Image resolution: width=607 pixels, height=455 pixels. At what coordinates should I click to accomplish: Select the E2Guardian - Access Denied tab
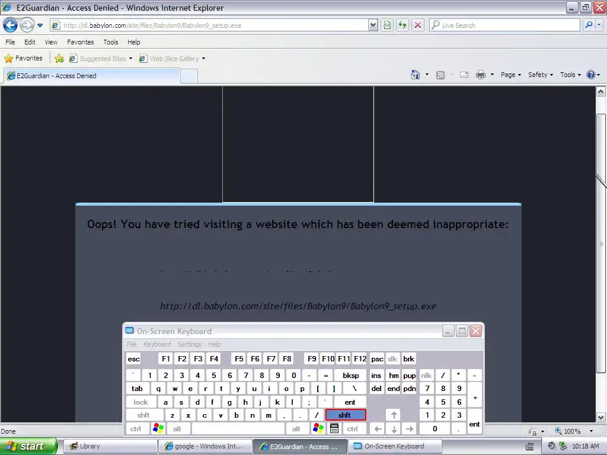[92, 76]
